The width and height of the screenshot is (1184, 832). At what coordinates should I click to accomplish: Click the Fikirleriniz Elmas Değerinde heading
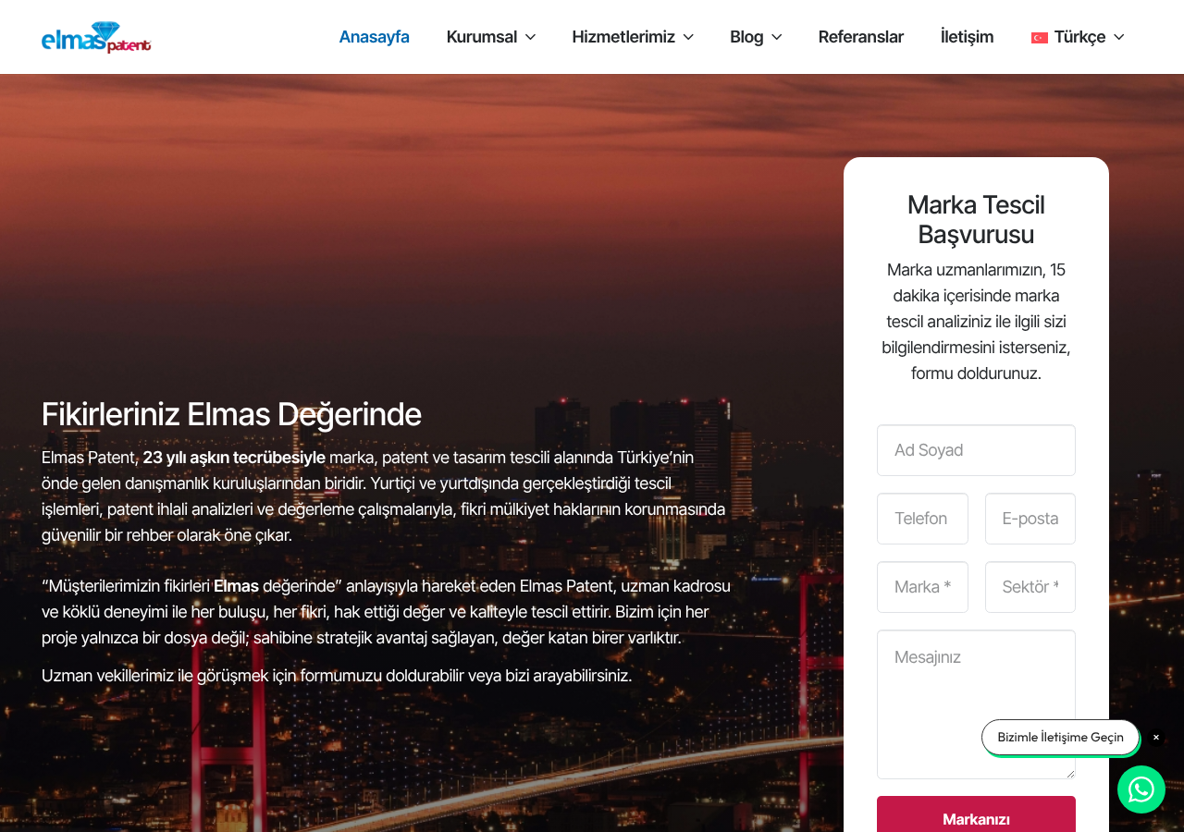click(x=231, y=414)
